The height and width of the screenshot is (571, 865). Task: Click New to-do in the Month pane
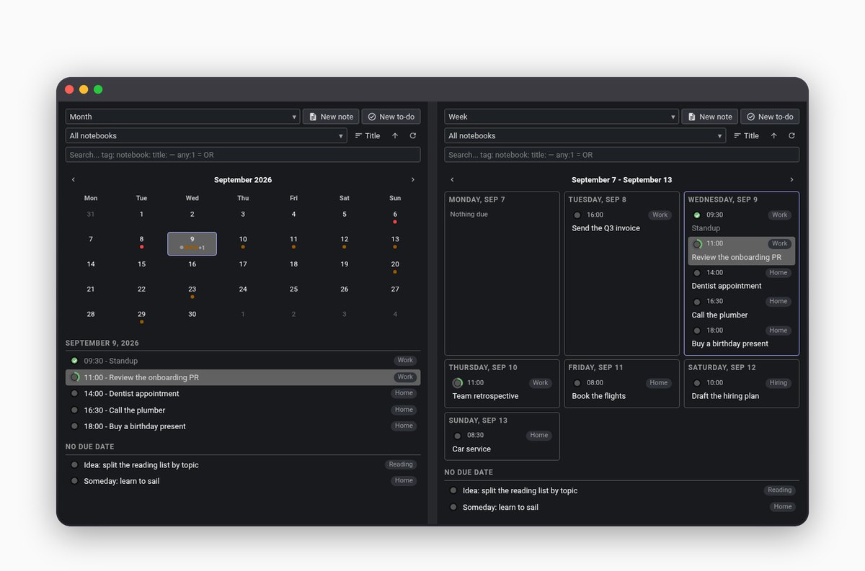391,117
